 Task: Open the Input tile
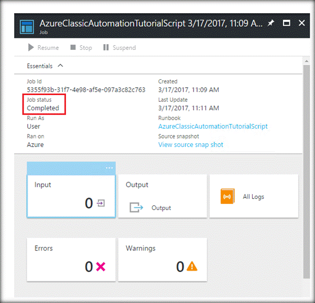click(71, 196)
